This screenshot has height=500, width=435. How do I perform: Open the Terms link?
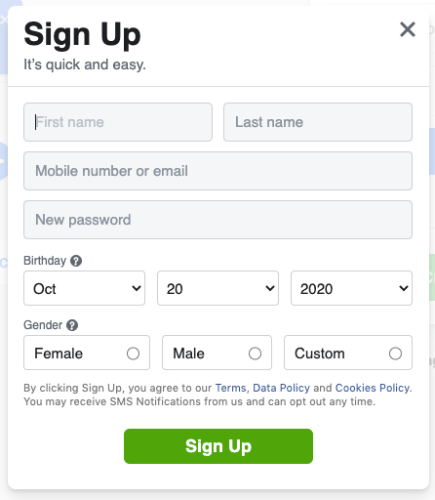tap(230, 388)
